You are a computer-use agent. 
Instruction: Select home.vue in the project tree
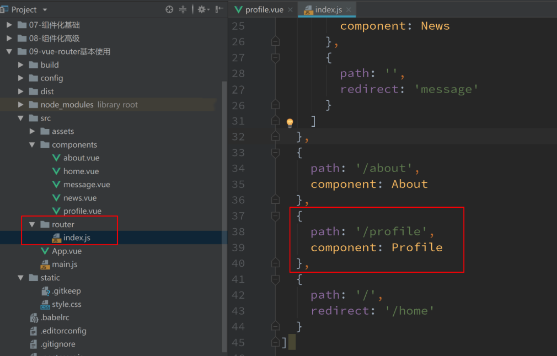81,171
